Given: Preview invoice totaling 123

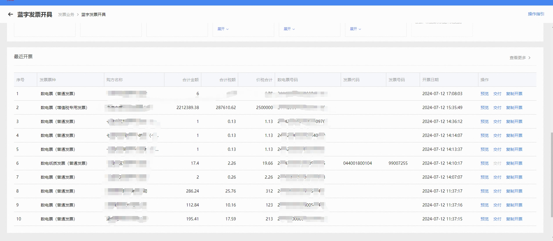Looking at the screenshot, I should click(484, 205).
